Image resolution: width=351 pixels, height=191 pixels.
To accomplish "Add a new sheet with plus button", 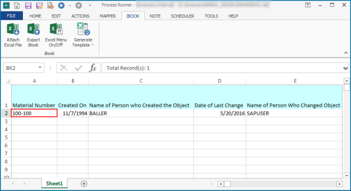I will (84, 184).
